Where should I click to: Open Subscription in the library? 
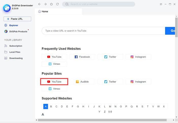pos(16,46)
